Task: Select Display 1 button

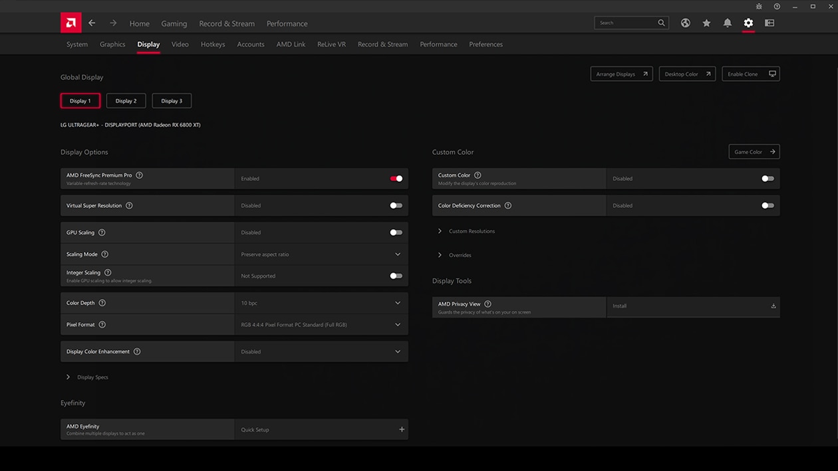Action: pos(80,101)
